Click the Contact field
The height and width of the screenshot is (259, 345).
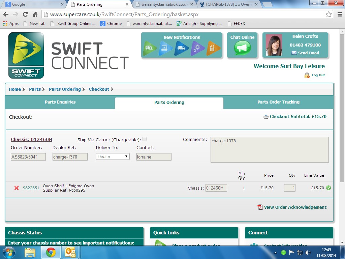154,157
